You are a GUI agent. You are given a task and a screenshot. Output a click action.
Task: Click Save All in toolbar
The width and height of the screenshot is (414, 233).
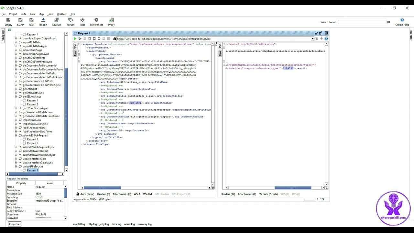coord(57,22)
